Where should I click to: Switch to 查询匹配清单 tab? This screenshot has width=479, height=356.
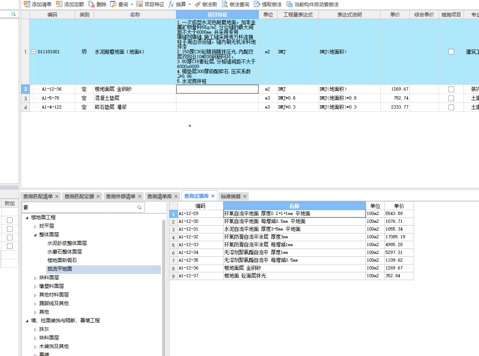click(x=38, y=196)
